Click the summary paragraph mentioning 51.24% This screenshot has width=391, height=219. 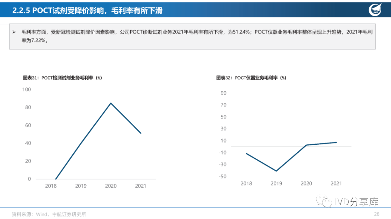[x=197, y=36]
